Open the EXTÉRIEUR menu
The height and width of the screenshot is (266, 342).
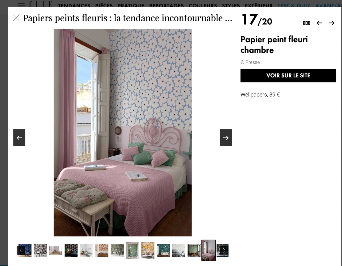coord(259,5)
